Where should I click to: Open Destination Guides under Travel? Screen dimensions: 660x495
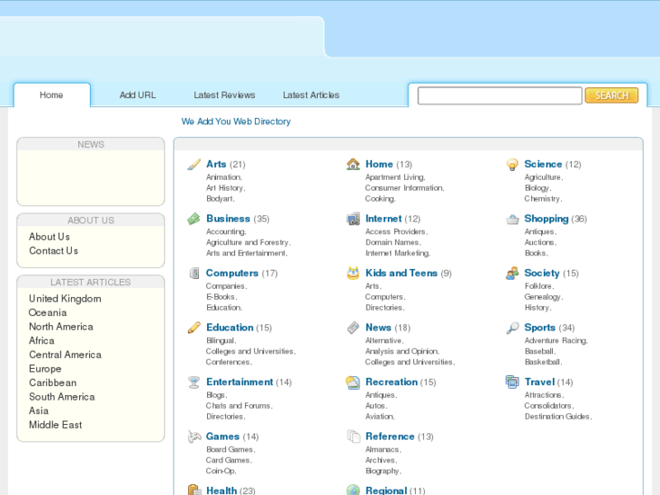[557, 417]
